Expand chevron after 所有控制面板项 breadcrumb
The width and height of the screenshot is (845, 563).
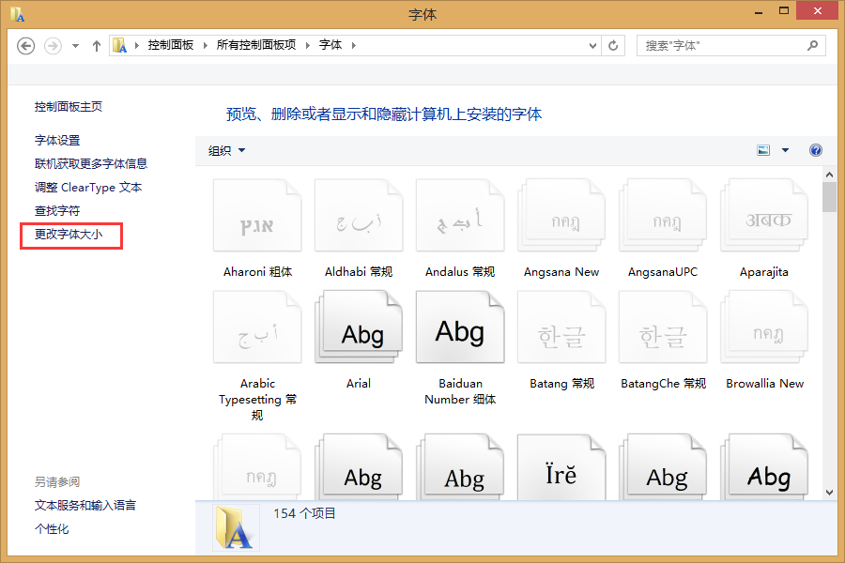tap(308, 45)
